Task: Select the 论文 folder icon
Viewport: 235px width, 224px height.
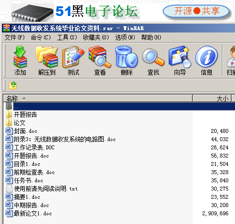Action: (x=9, y=123)
